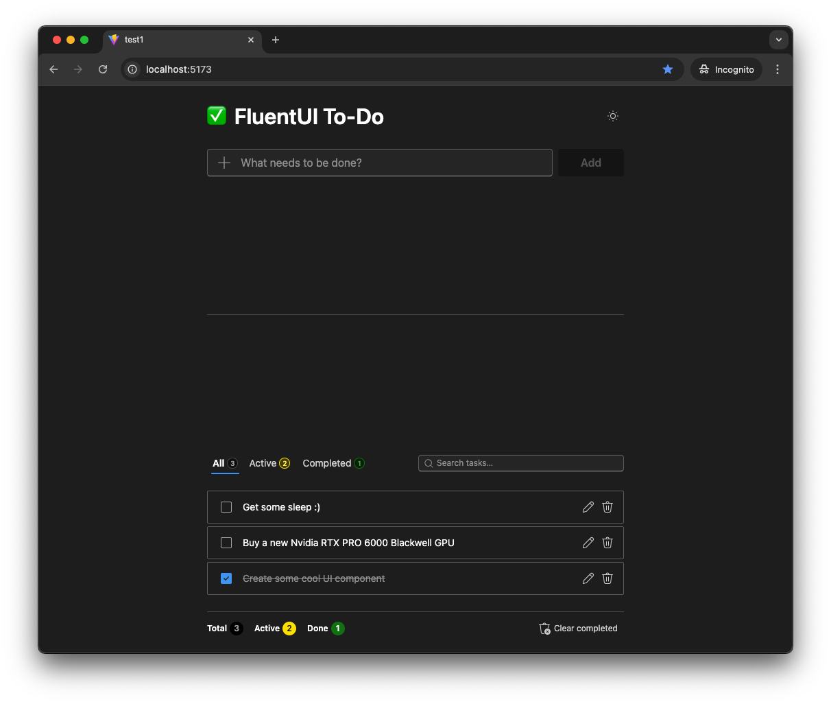Click the 'Get some sleep :)' text
Screen dimensions: 831x704
(x=281, y=507)
